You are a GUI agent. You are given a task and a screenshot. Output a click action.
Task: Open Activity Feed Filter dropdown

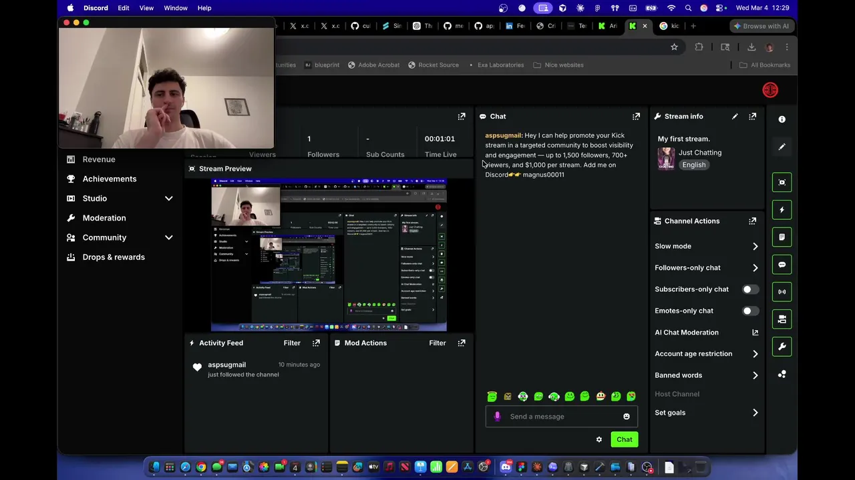292,343
